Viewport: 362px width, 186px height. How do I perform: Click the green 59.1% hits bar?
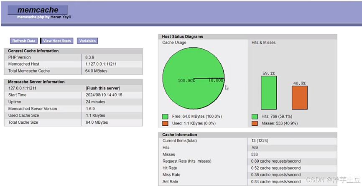[x=269, y=92]
